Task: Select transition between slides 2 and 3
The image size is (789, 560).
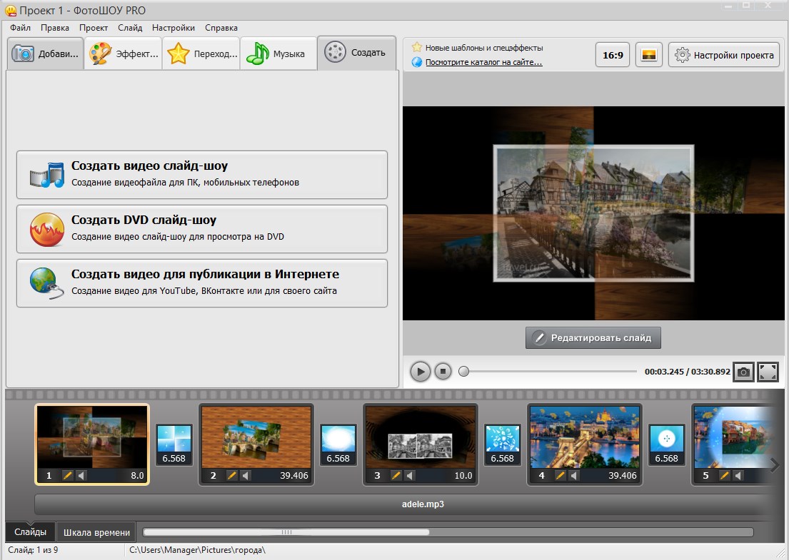Action: [338, 444]
